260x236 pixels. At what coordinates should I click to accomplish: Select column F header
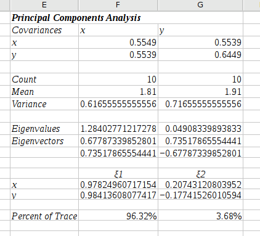(118, 5)
